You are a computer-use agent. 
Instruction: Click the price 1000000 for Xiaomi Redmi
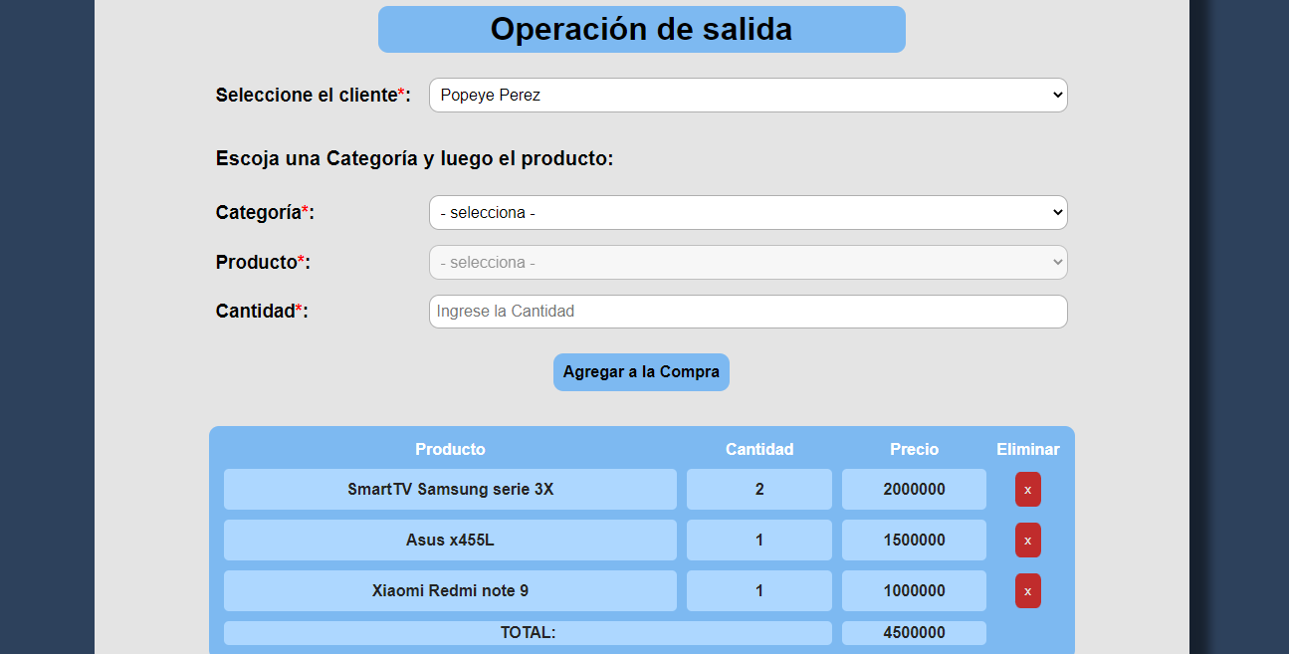[x=914, y=590]
